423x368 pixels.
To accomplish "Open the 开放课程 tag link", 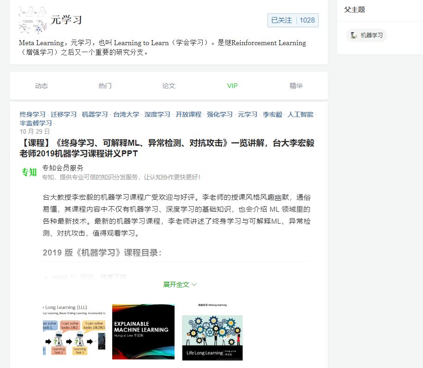I will point(188,114).
